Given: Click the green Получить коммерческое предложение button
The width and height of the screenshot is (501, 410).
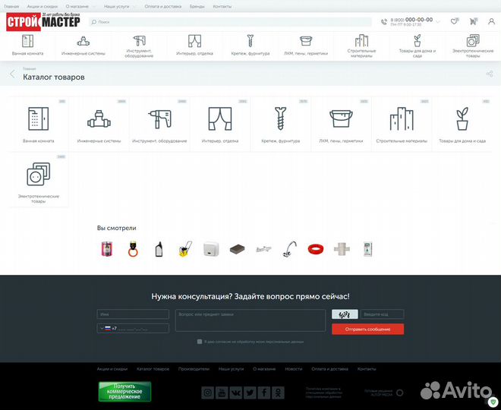Looking at the screenshot, I should (x=124, y=391).
